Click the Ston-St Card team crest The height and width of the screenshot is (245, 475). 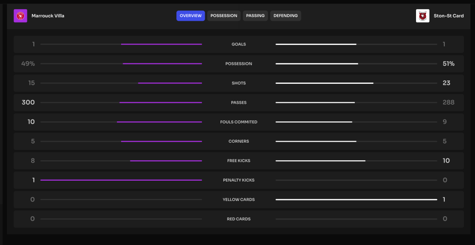click(423, 16)
